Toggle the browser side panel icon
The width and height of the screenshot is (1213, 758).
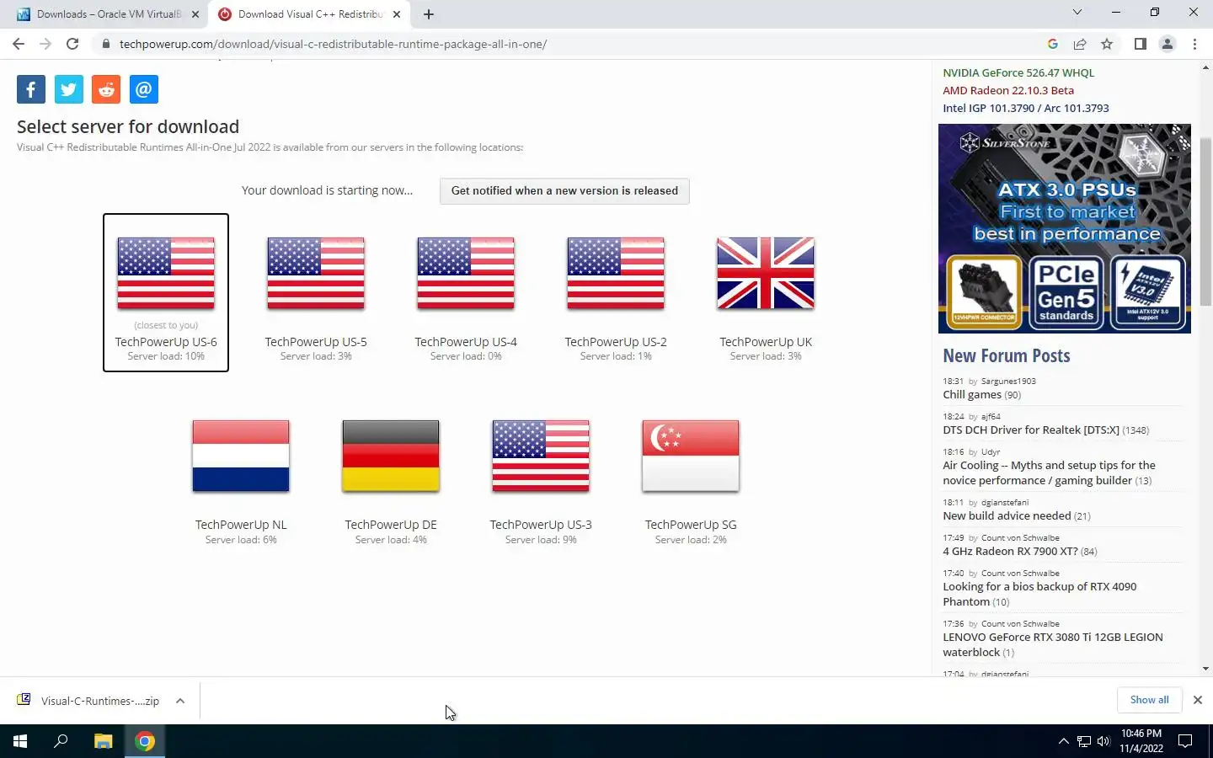1140,44
